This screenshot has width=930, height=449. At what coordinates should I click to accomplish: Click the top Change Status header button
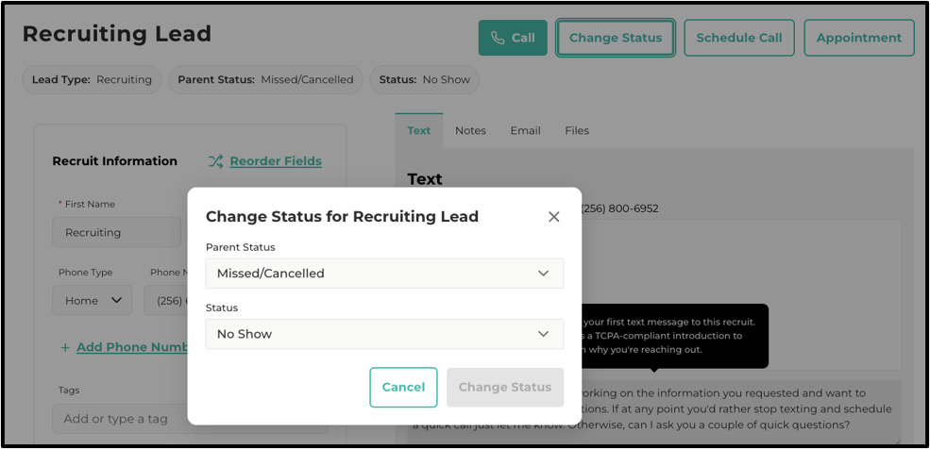tap(616, 38)
